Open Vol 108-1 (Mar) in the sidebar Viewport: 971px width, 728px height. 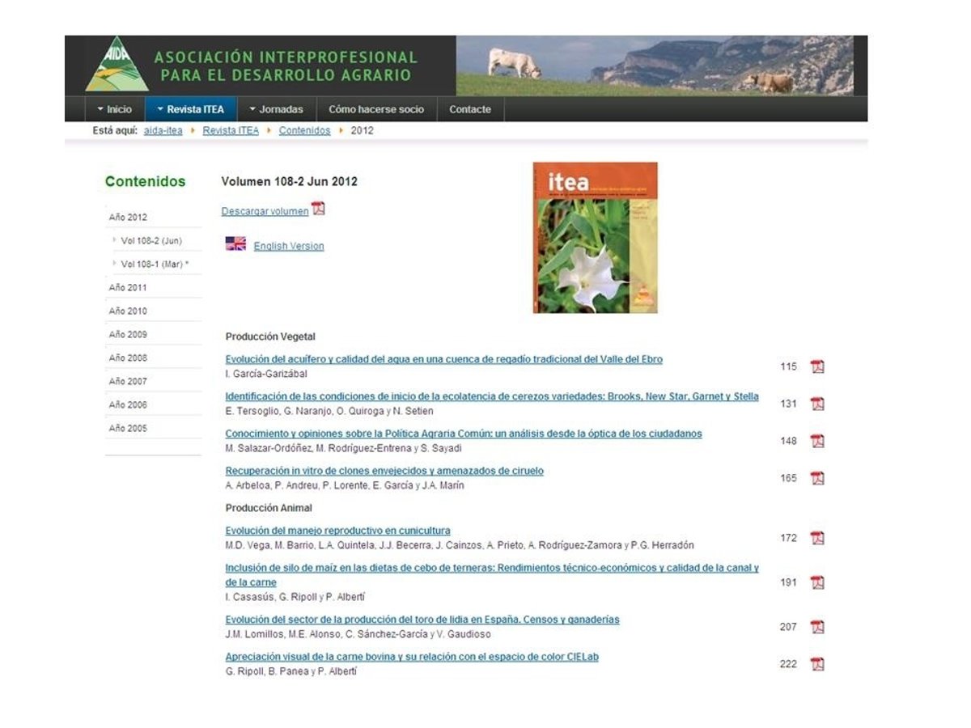click(x=154, y=264)
